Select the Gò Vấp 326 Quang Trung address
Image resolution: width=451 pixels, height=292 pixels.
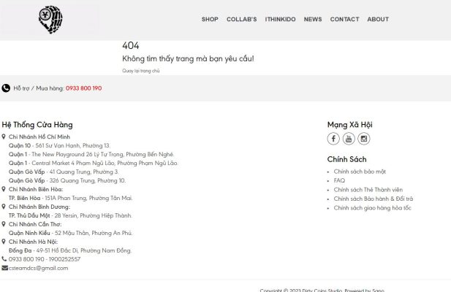point(67,180)
